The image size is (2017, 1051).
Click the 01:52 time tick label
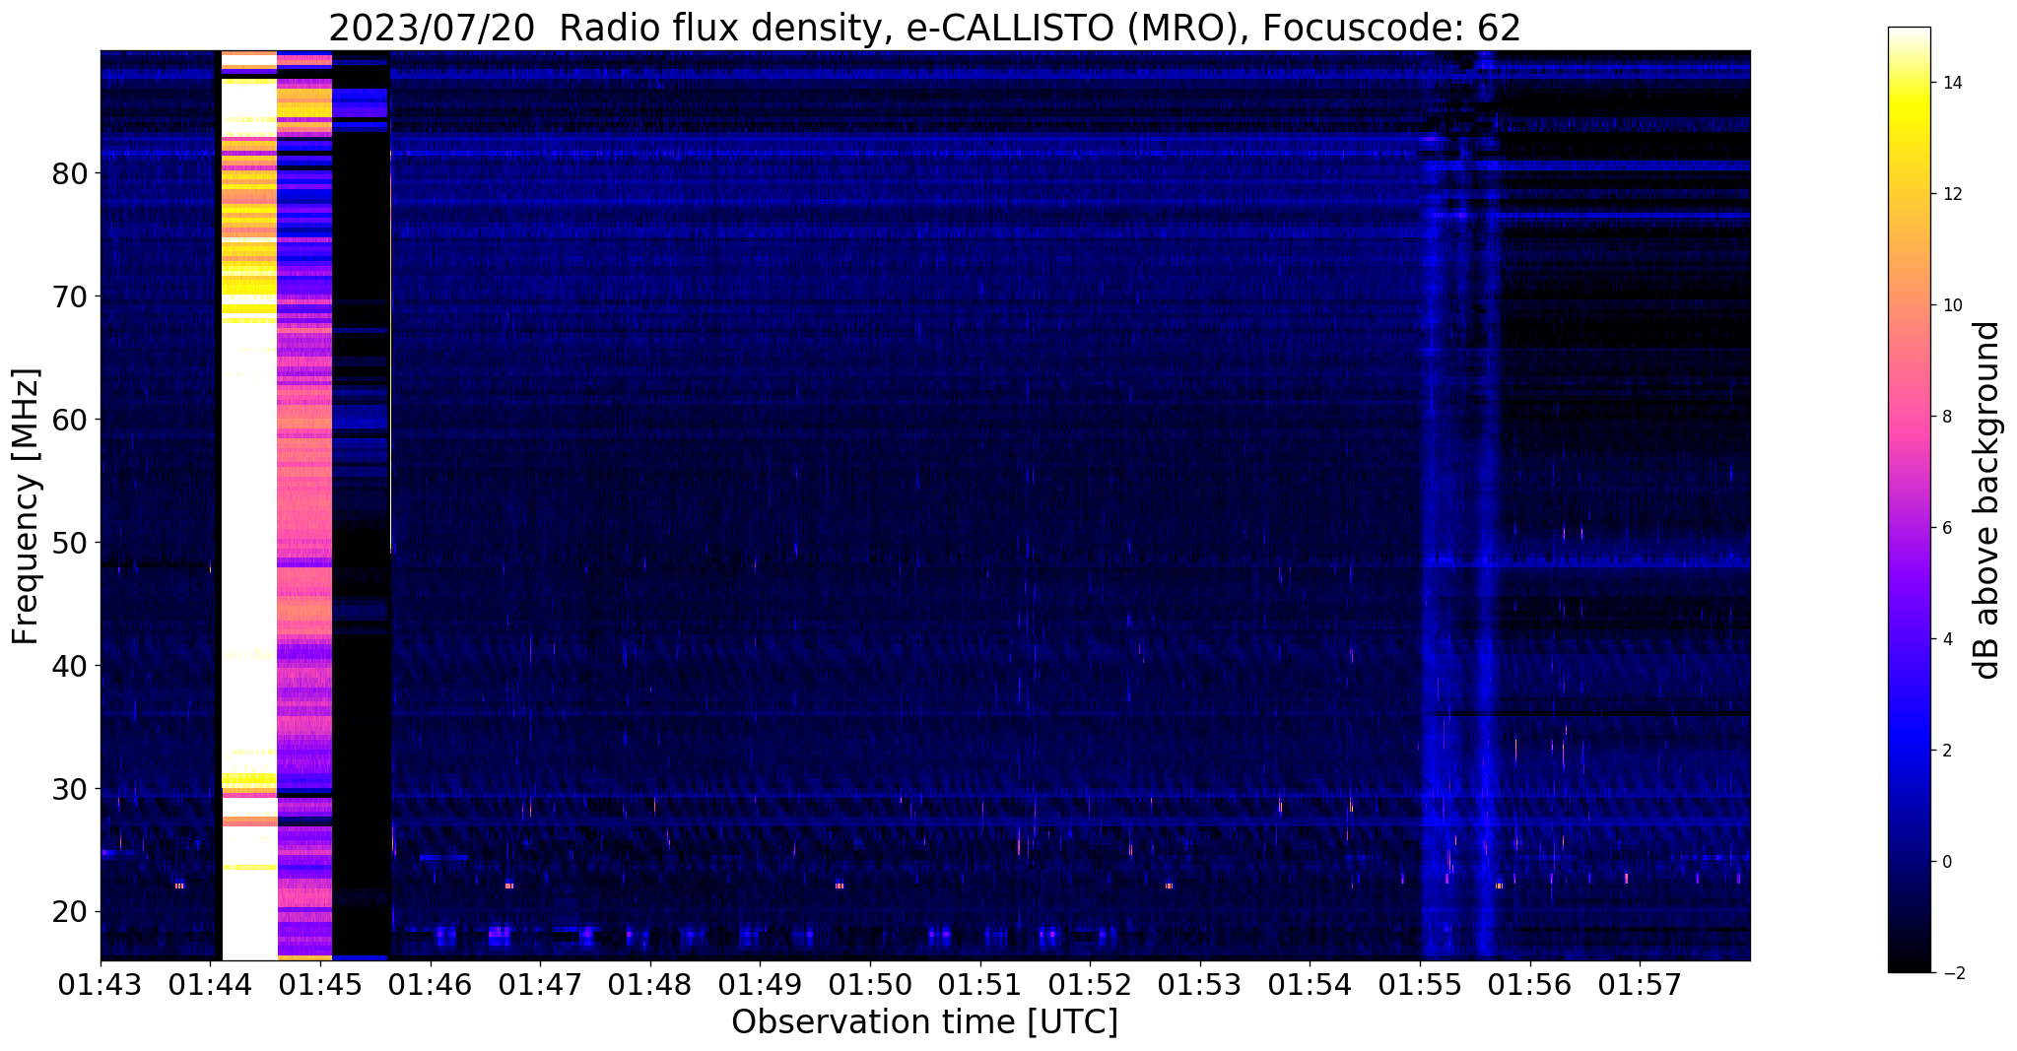coord(1090,983)
